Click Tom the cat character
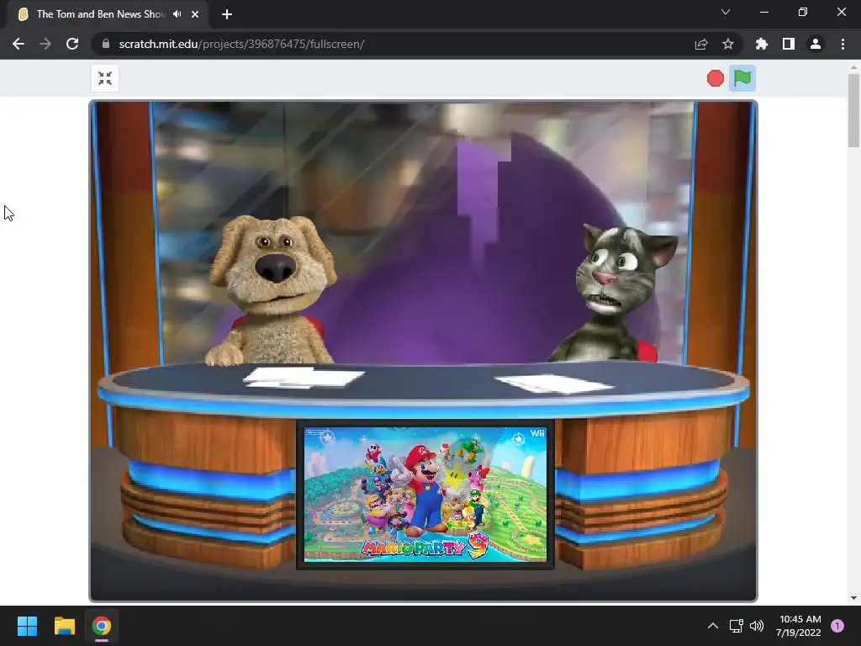The height and width of the screenshot is (646, 861). click(x=615, y=294)
